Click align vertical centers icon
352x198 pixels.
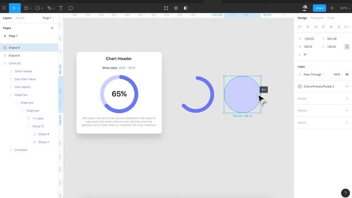click(331, 27)
